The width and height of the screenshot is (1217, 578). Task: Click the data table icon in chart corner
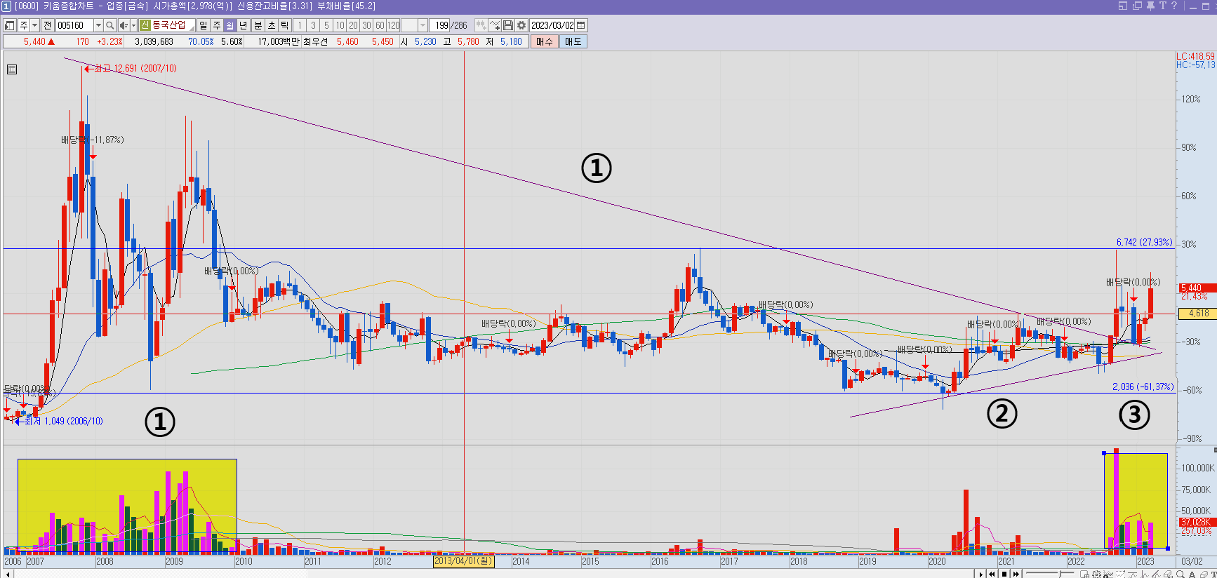[12, 69]
